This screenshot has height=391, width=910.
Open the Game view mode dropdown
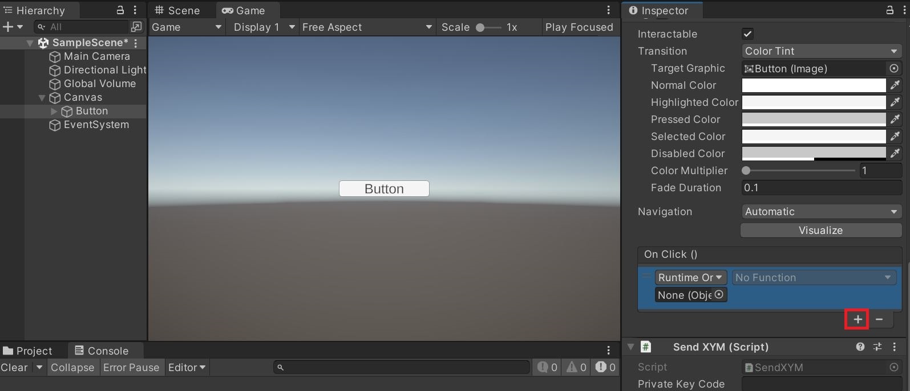186,27
